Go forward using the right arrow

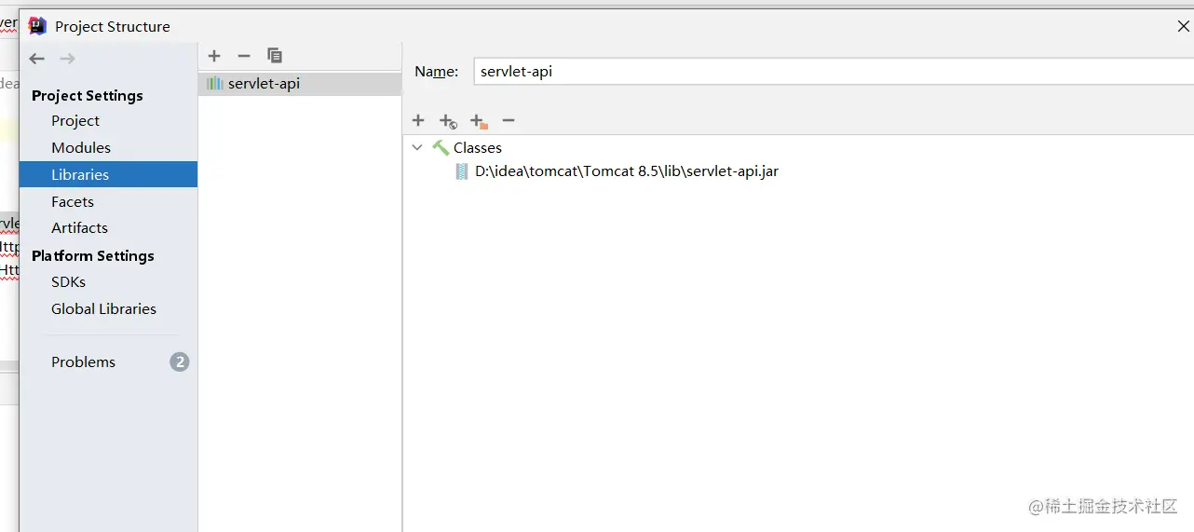click(67, 59)
